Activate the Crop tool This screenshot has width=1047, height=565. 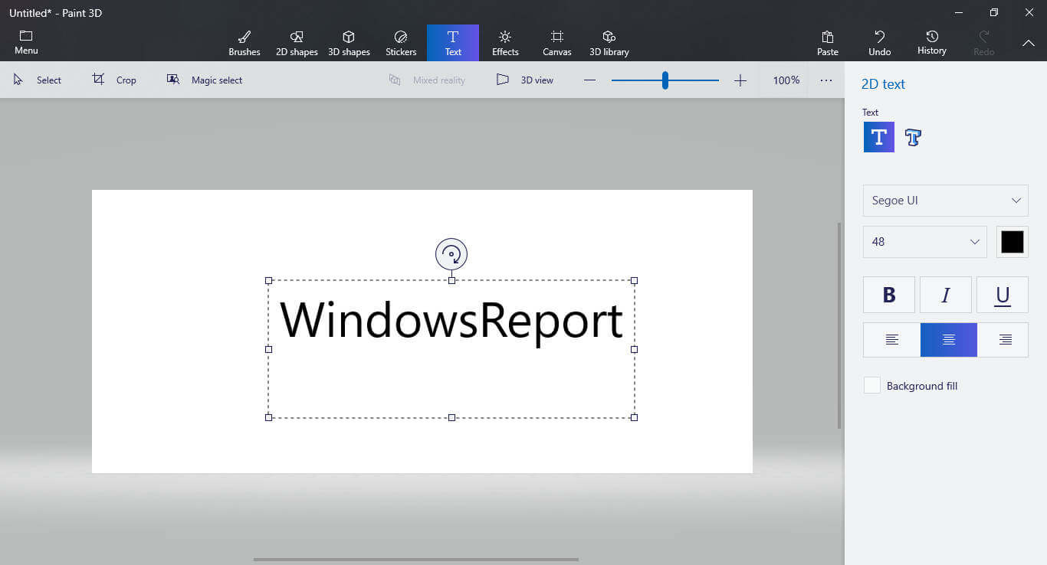(x=114, y=80)
